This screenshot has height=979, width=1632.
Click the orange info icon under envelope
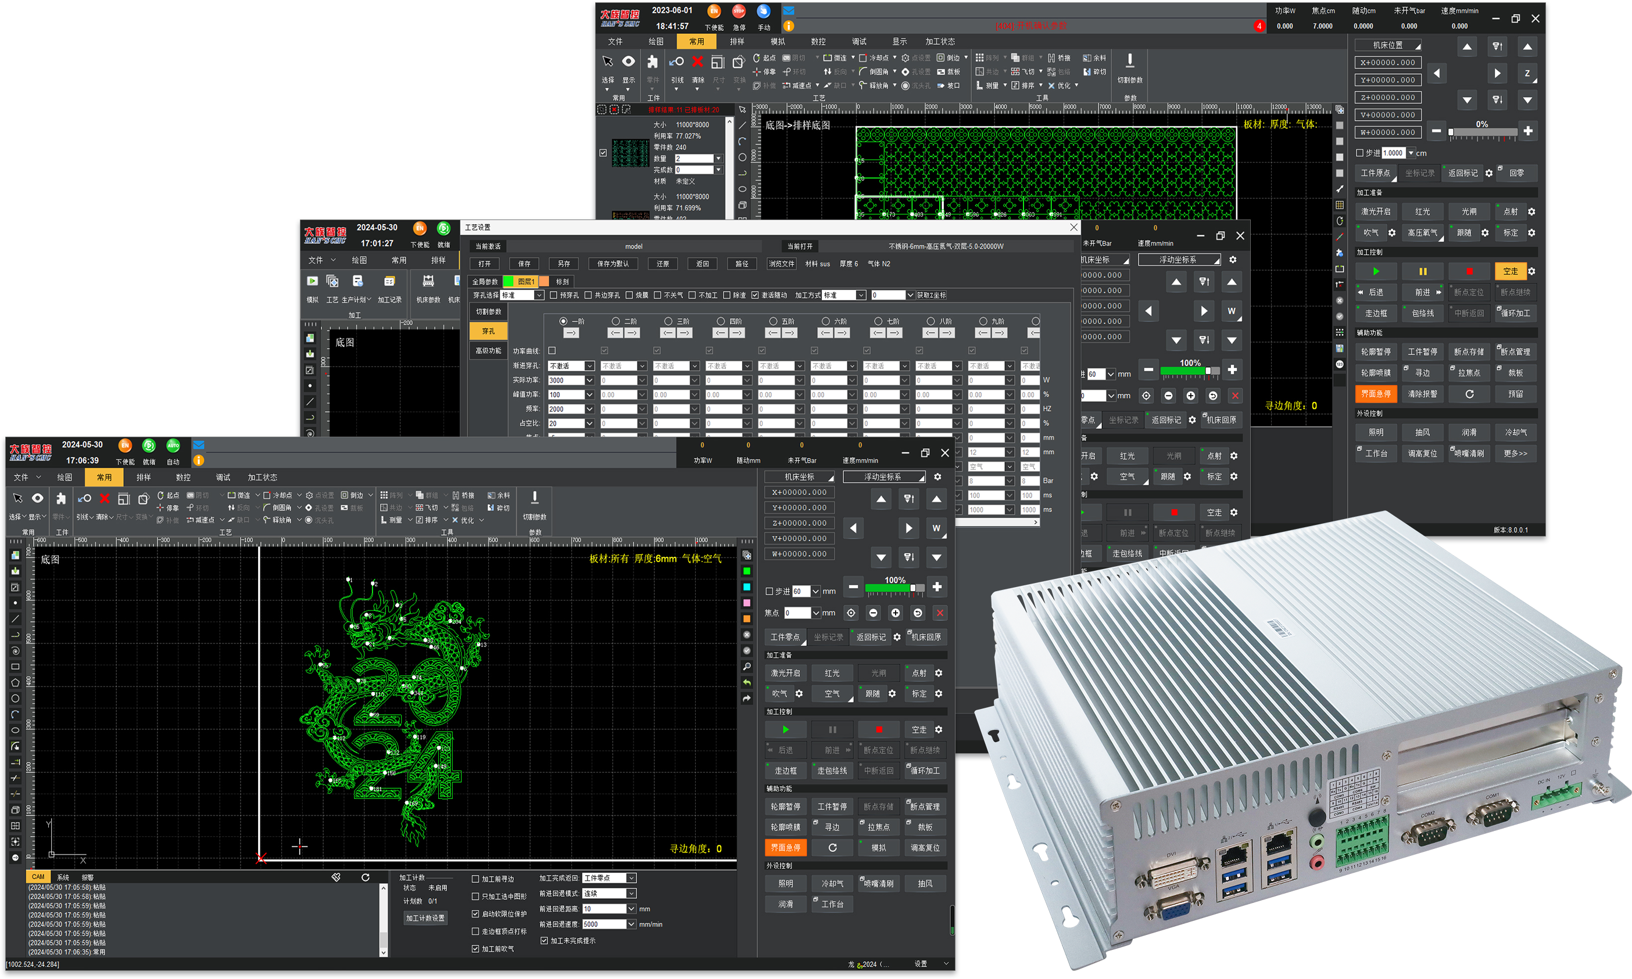(x=199, y=460)
